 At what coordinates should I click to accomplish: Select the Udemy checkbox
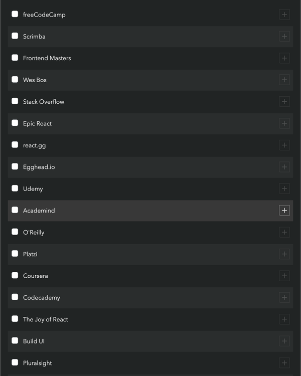pyautogui.click(x=15, y=189)
